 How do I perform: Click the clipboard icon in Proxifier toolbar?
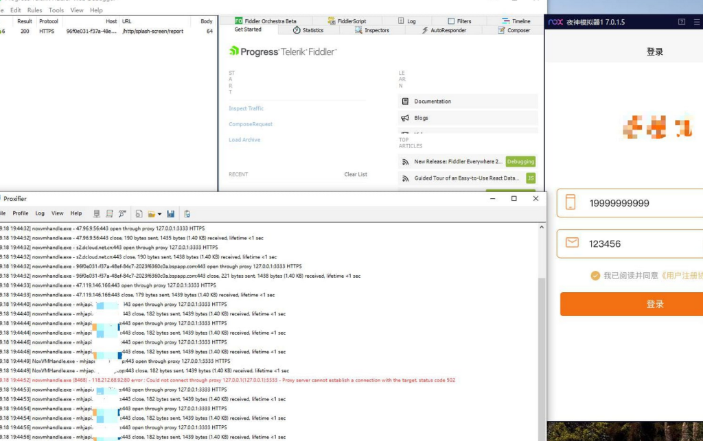coord(187,214)
